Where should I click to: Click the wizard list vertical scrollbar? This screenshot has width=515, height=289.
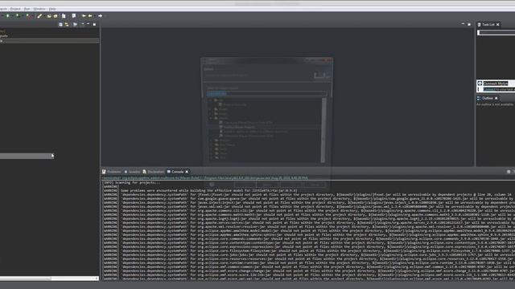coord(323,130)
